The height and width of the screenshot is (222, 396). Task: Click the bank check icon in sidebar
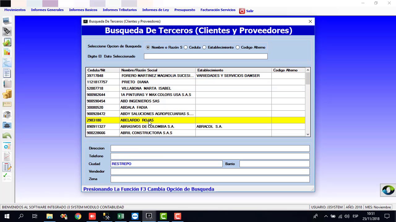[x=7, y=105]
